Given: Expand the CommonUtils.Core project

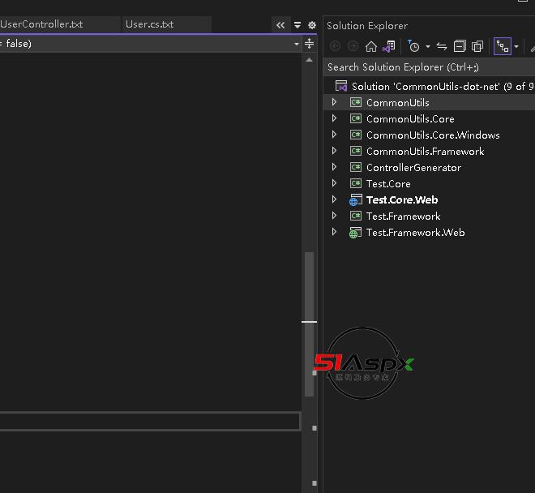Looking at the screenshot, I should point(334,118).
